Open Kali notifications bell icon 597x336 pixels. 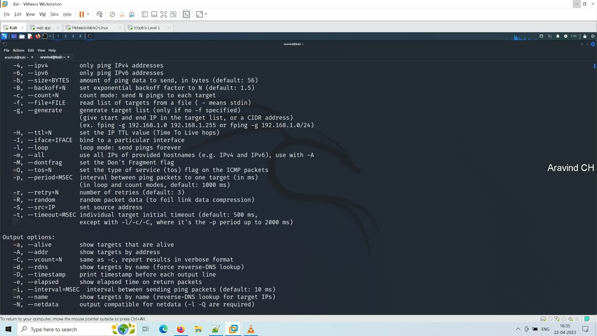557,36
